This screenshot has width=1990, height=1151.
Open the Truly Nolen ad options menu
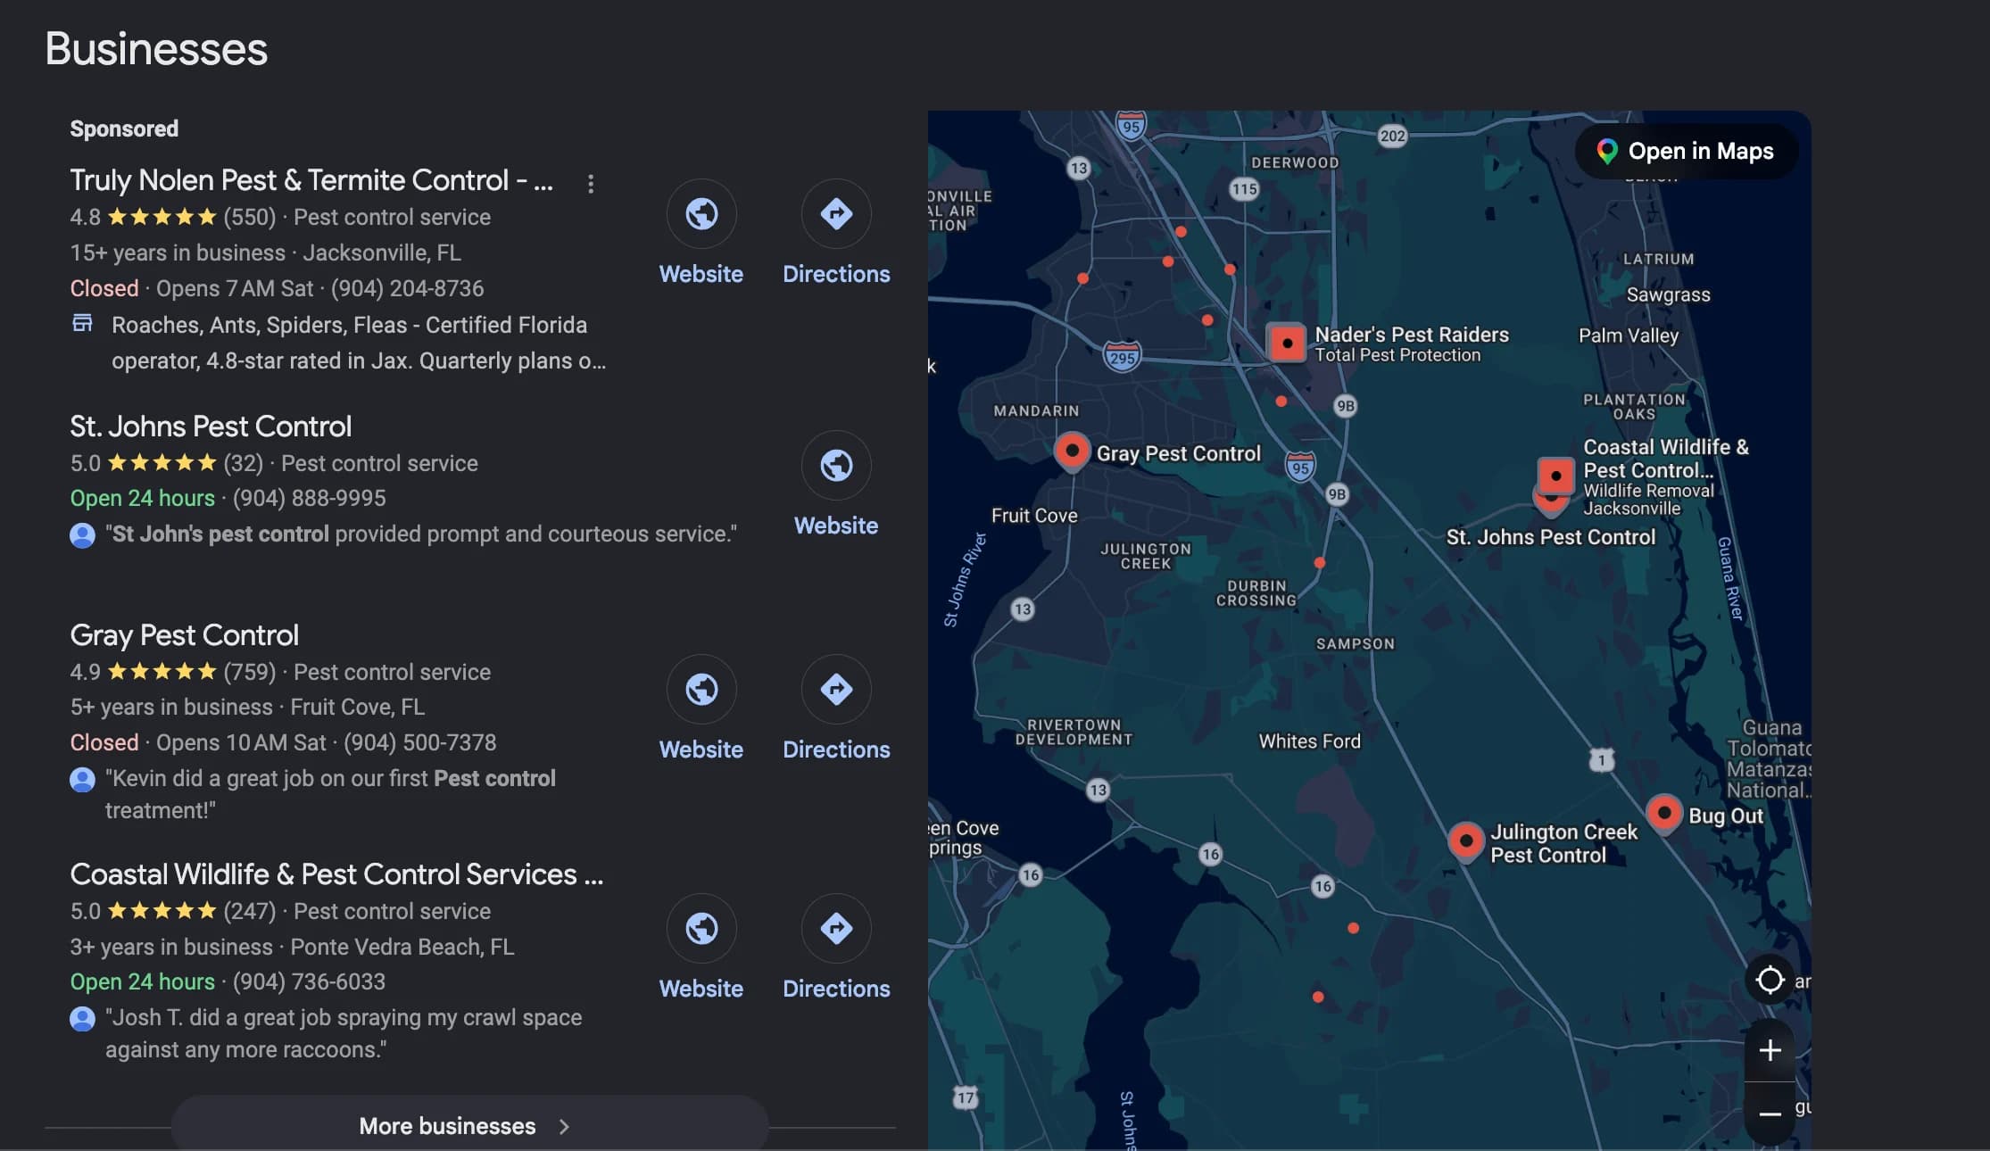[x=590, y=184]
